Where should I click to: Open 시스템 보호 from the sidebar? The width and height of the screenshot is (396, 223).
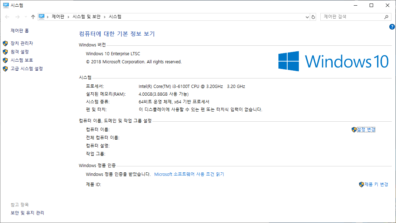22,60
